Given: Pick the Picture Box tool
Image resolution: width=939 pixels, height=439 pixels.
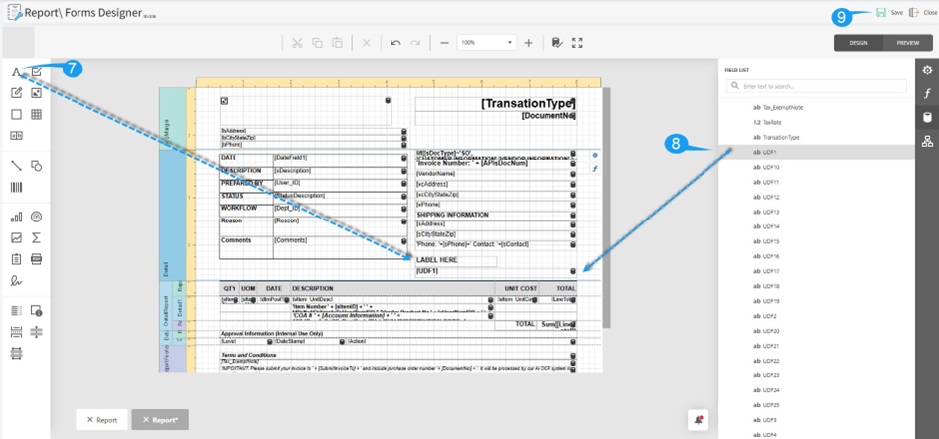Looking at the screenshot, I should 37,93.
